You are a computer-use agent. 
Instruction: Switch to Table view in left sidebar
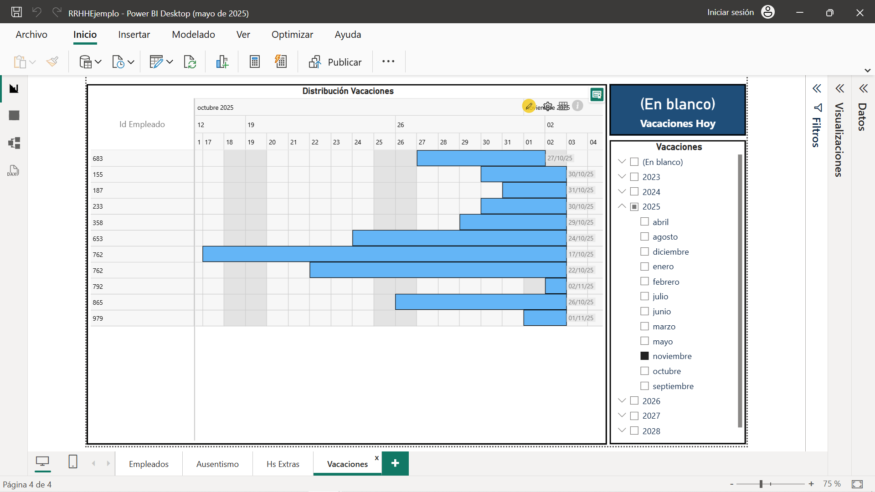(14, 116)
